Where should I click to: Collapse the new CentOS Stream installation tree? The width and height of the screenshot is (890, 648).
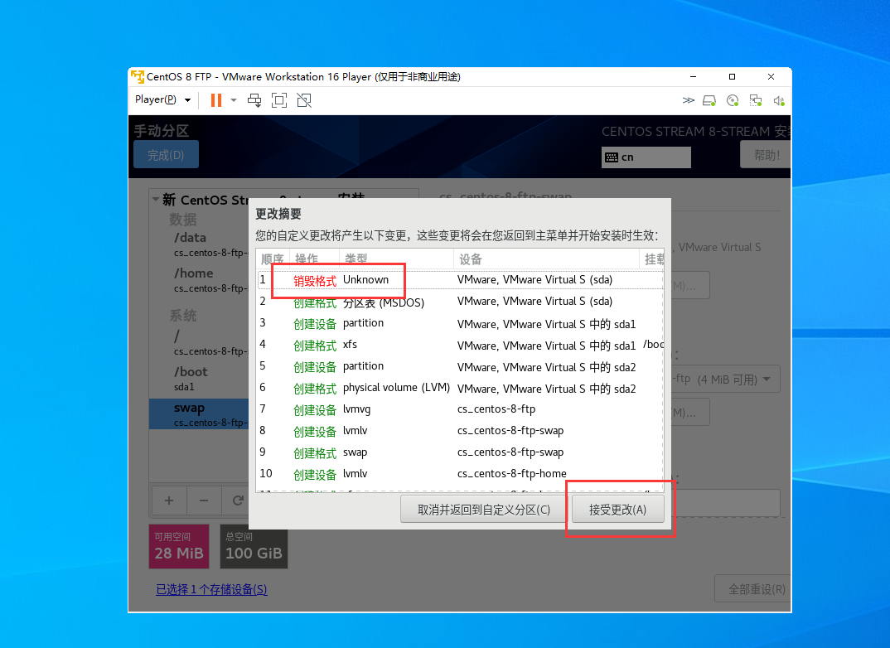(x=155, y=199)
